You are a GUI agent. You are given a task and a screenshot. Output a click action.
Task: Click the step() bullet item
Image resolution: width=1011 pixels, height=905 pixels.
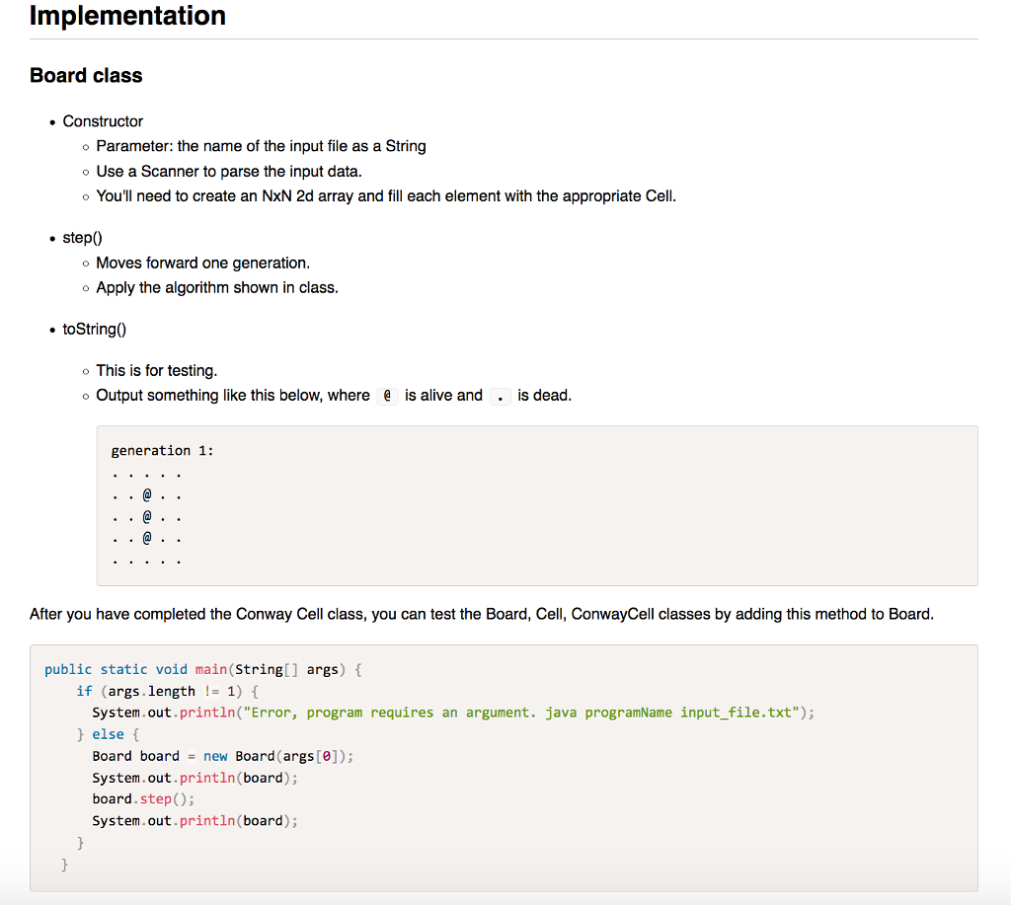[82, 238]
